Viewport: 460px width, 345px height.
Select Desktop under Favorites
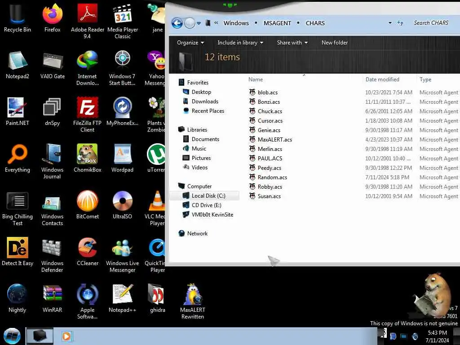pos(201,92)
